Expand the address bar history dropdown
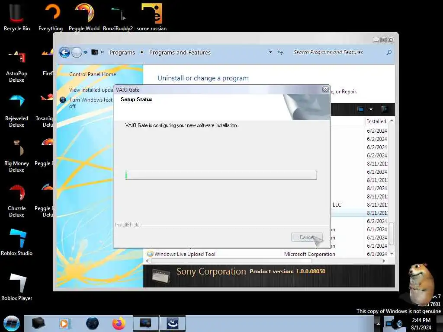This screenshot has width=443, height=332. coord(270,52)
